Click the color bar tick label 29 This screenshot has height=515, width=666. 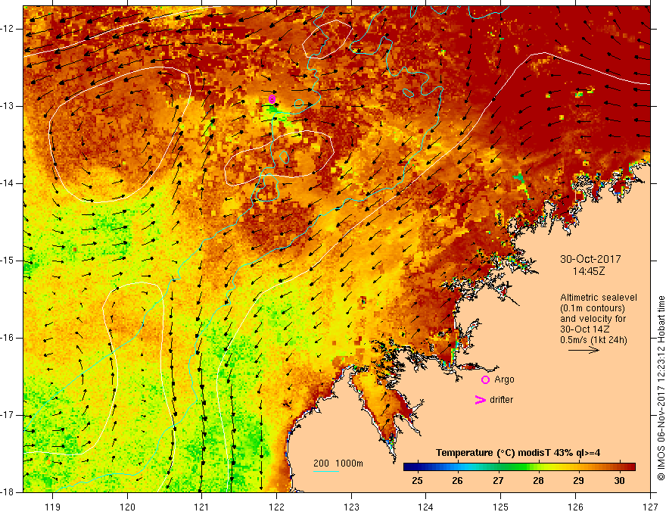point(578,481)
